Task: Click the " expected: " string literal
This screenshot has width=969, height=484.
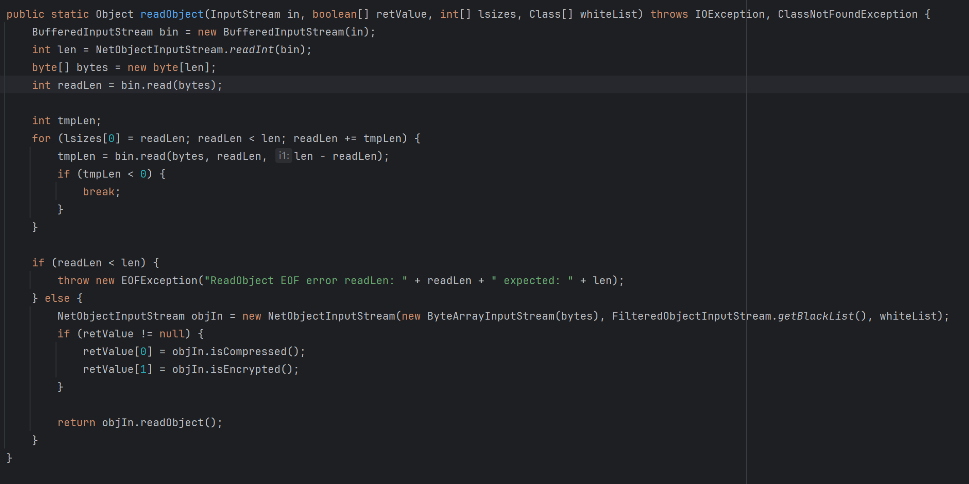Action: click(x=532, y=280)
